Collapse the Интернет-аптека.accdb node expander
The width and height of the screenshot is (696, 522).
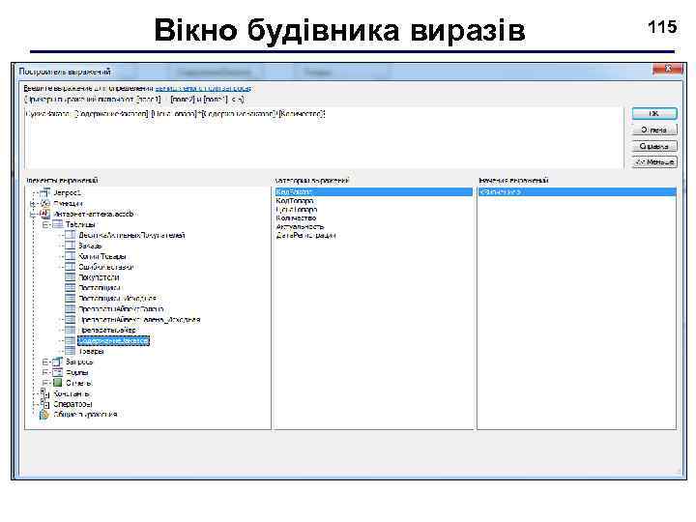tap(33, 215)
